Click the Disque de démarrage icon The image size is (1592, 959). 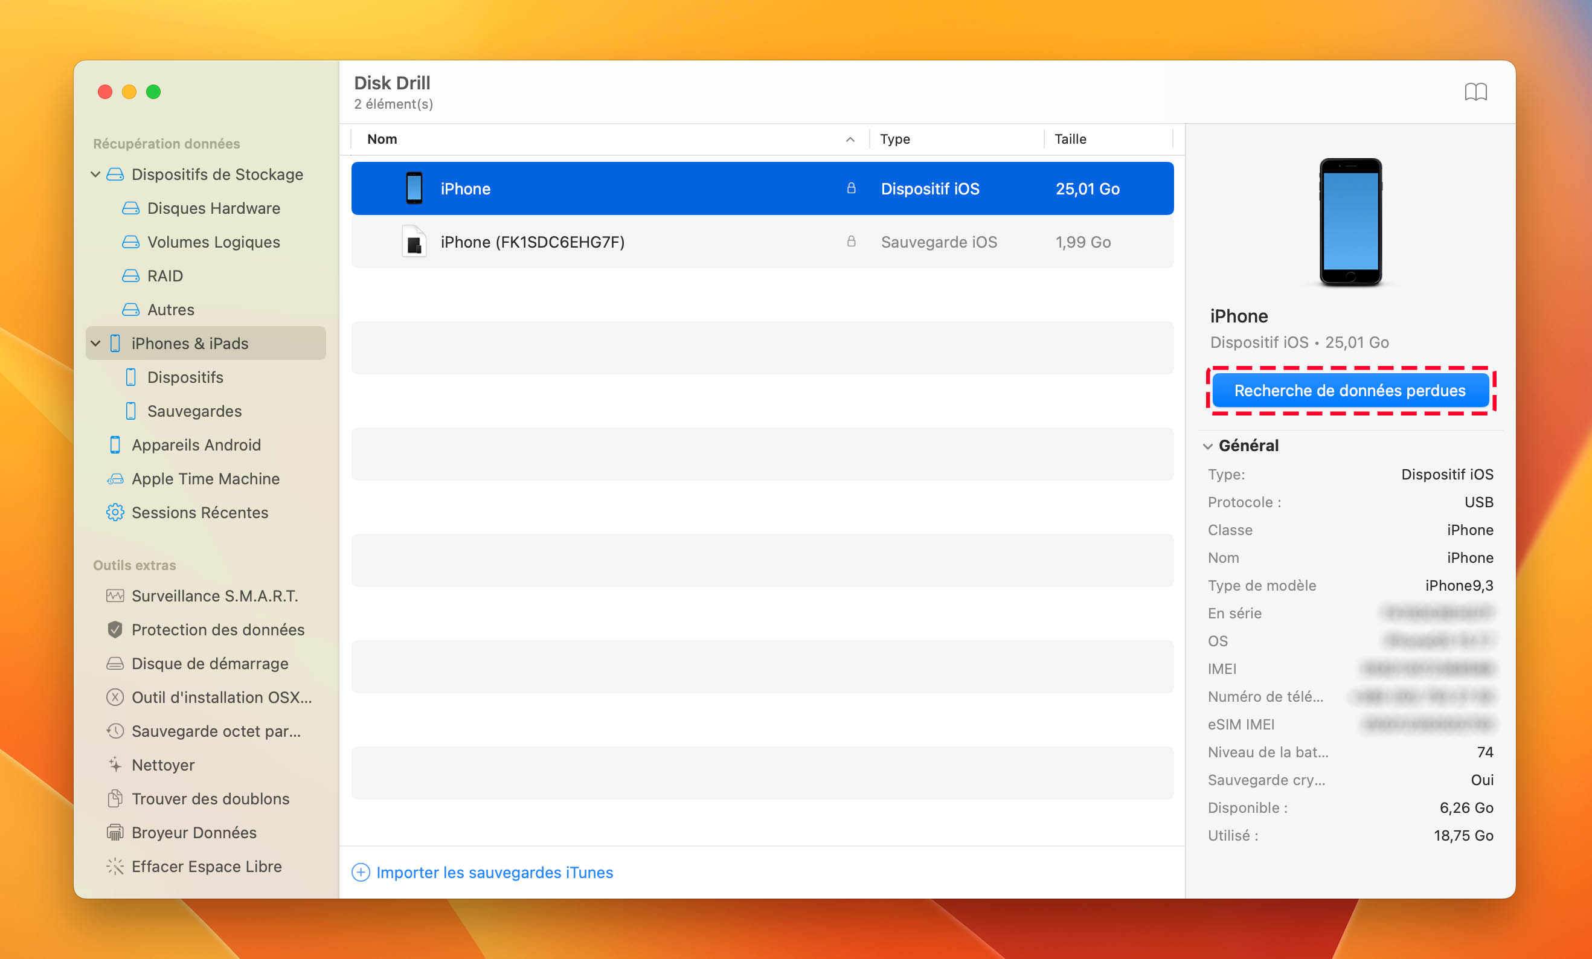click(115, 664)
